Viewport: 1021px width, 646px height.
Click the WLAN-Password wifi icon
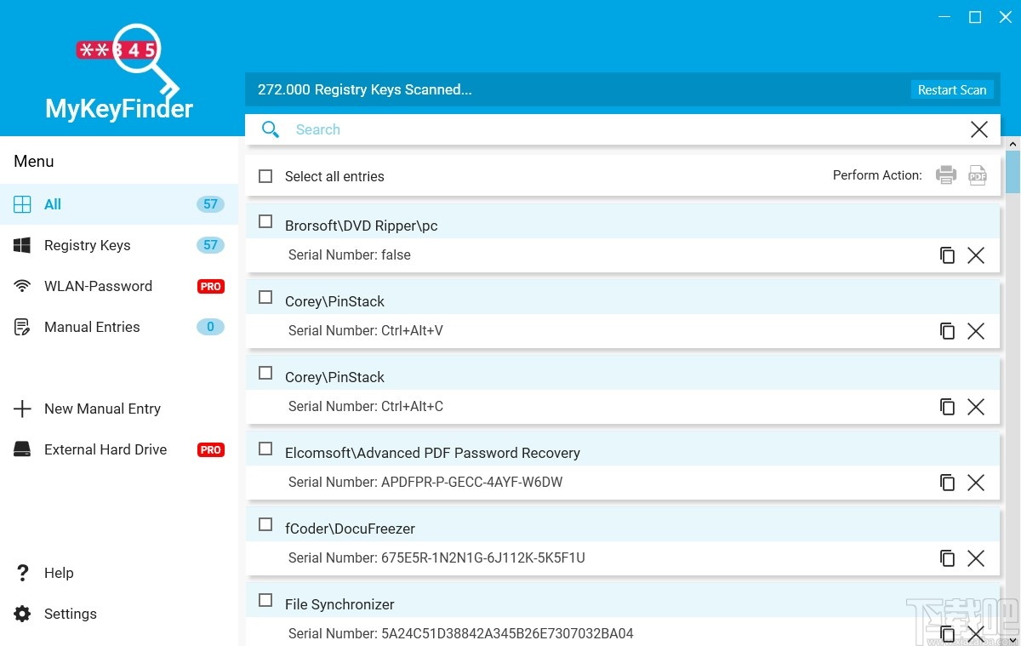click(23, 286)
